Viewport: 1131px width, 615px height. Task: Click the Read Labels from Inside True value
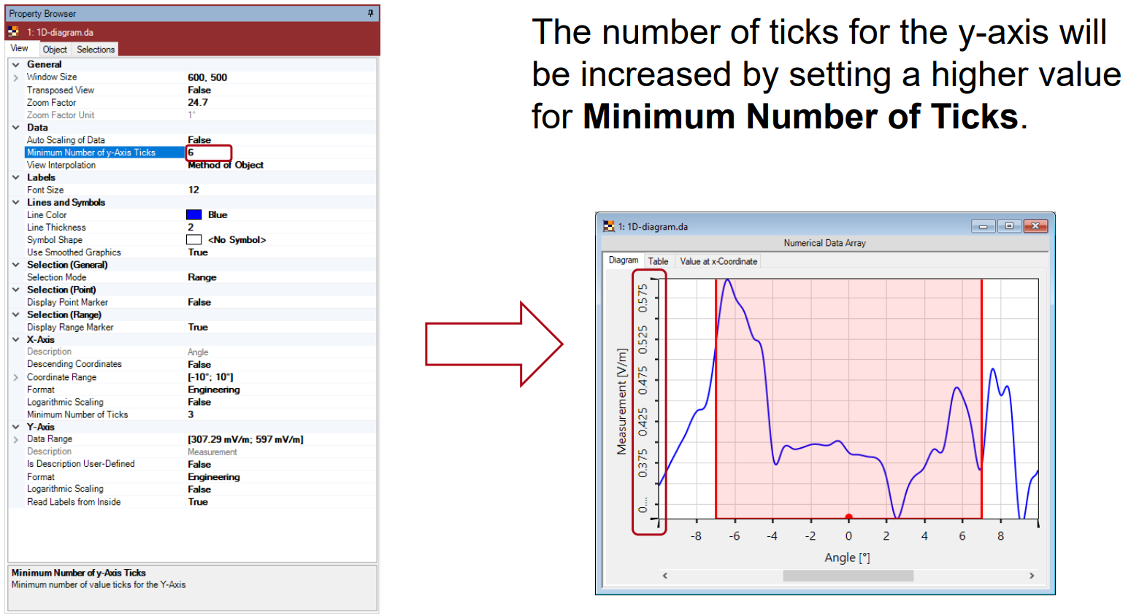click(198, 502)
